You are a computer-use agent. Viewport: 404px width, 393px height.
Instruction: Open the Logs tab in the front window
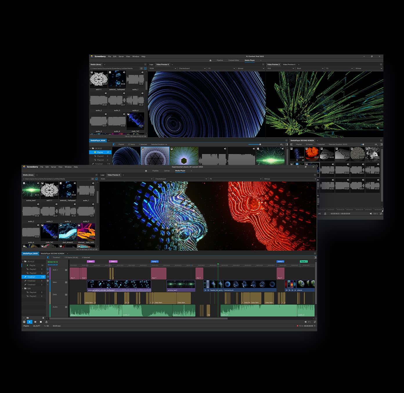pos(102,175)
